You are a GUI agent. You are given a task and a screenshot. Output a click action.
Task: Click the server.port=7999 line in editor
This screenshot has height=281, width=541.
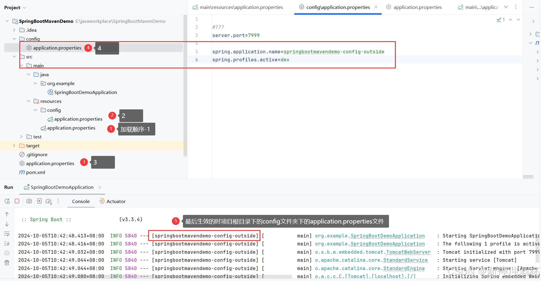click(236, 35)
